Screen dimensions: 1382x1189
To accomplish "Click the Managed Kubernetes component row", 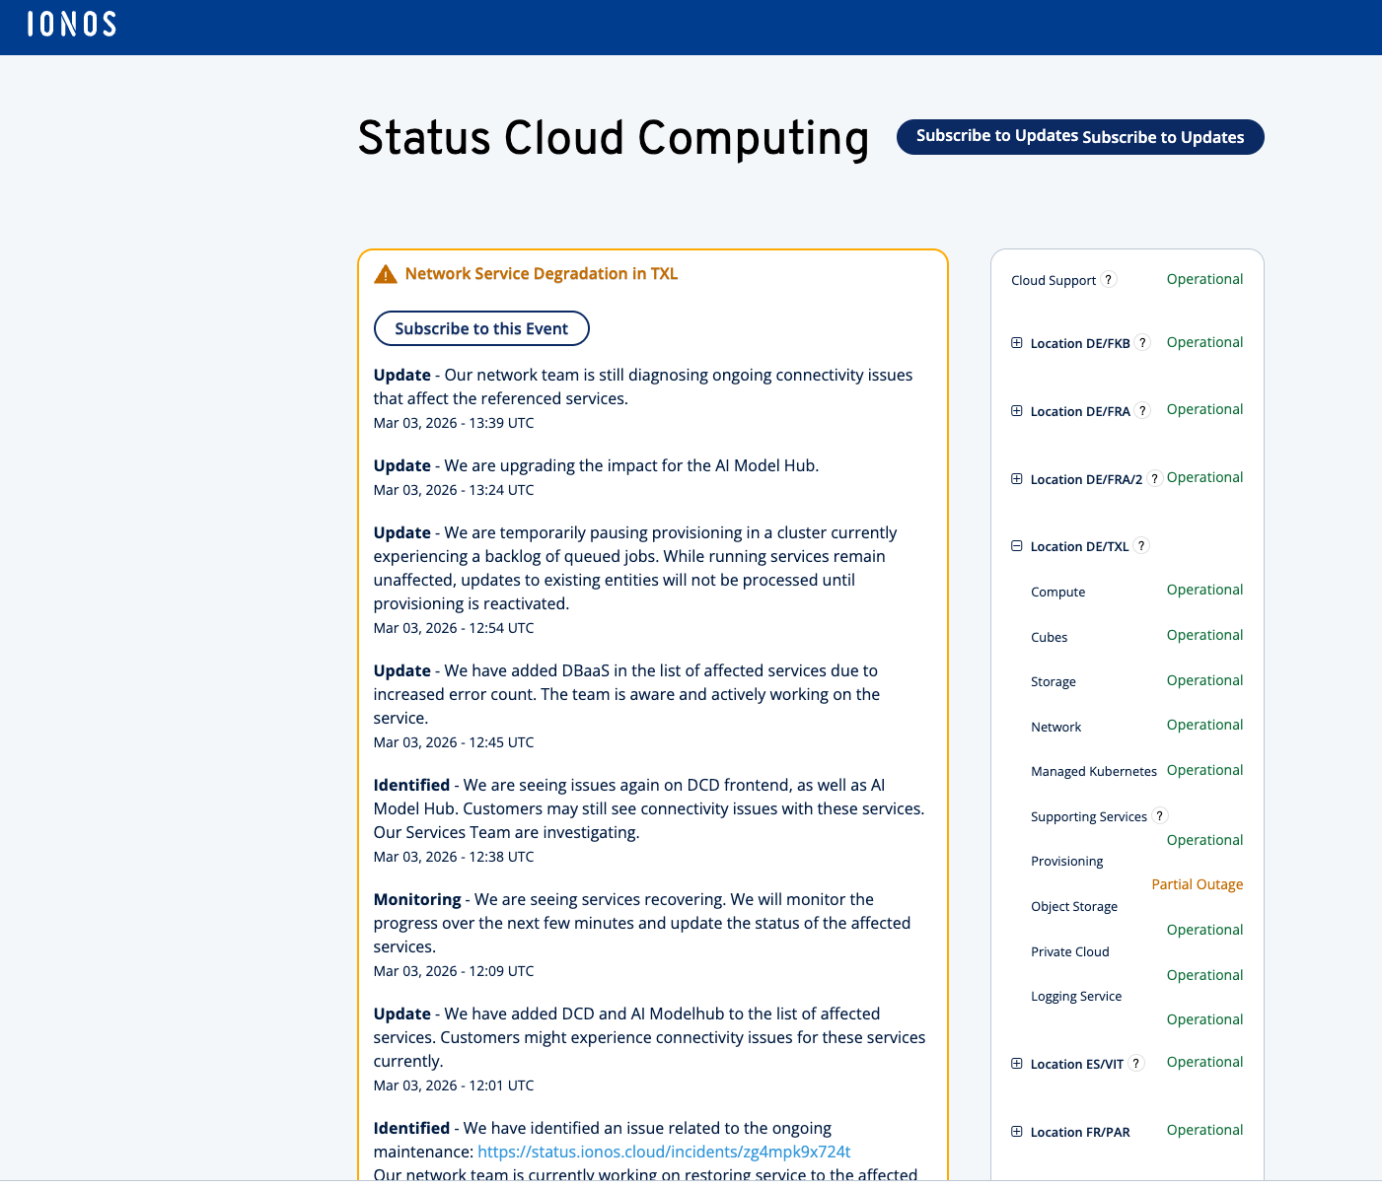I will tap(1093, 772).
